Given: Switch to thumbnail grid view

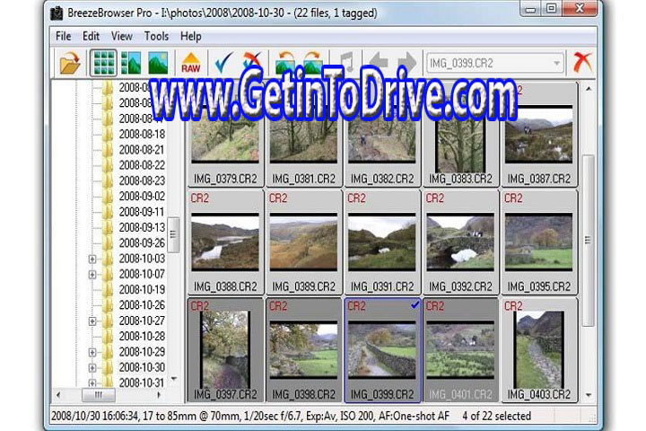Looking at the screenshot, I should click(104, 63).
